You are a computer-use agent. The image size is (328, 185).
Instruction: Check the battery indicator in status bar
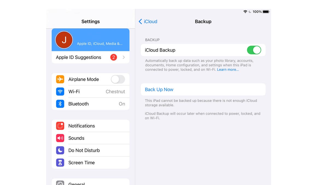[x=266, y=12]
